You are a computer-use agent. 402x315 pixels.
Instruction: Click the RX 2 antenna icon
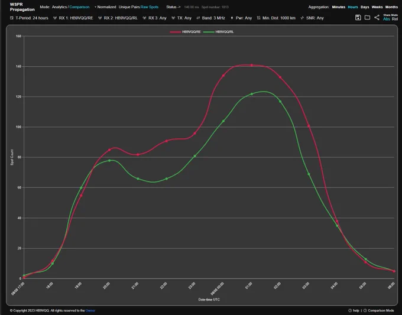[x=100, y=18]
